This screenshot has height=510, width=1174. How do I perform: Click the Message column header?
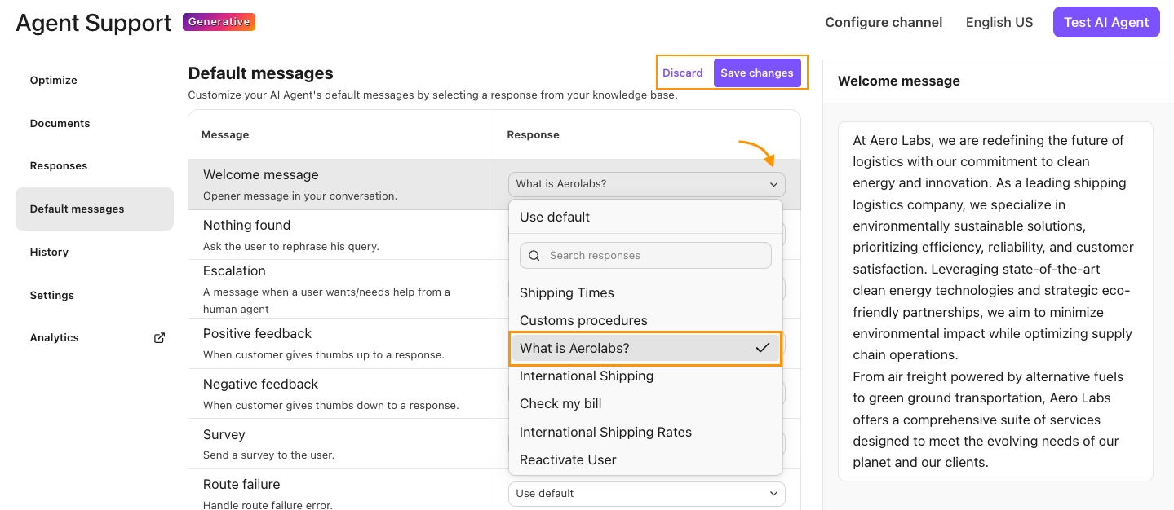coord(225,134)
